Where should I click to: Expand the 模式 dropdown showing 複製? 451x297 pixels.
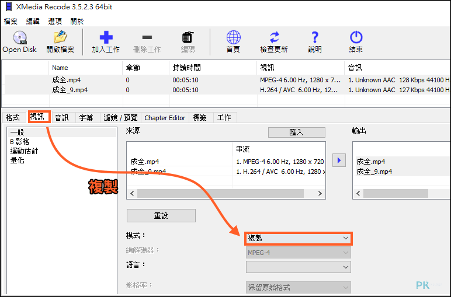point(299,239)
